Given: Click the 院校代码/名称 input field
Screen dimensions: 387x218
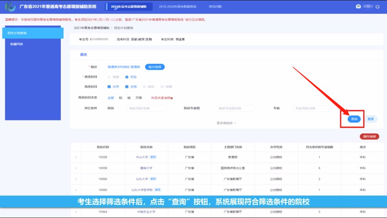Looking at the screenshot, I should (146, 108).
